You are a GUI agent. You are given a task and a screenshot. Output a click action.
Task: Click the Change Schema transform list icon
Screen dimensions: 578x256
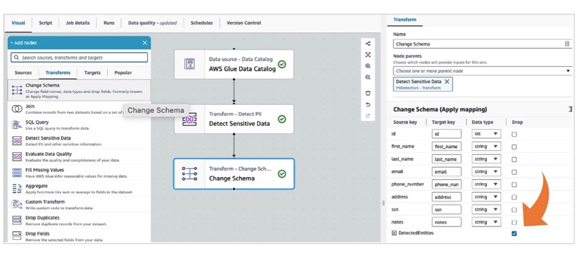click(17, 90)
